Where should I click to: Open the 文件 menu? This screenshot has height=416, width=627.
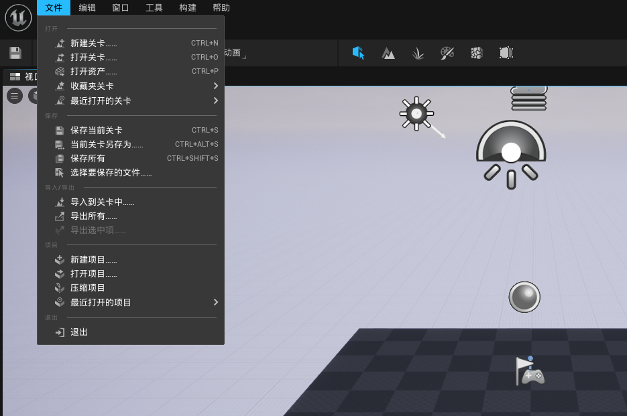54,7
